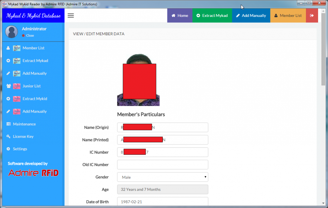Click the red logout icon button
The image size is (328, 208).
(312, 16)
